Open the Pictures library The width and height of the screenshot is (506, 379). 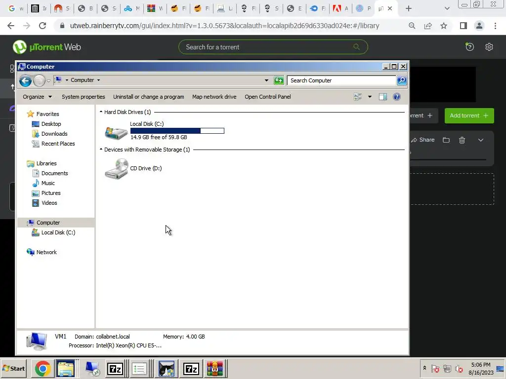coord(51,193)
